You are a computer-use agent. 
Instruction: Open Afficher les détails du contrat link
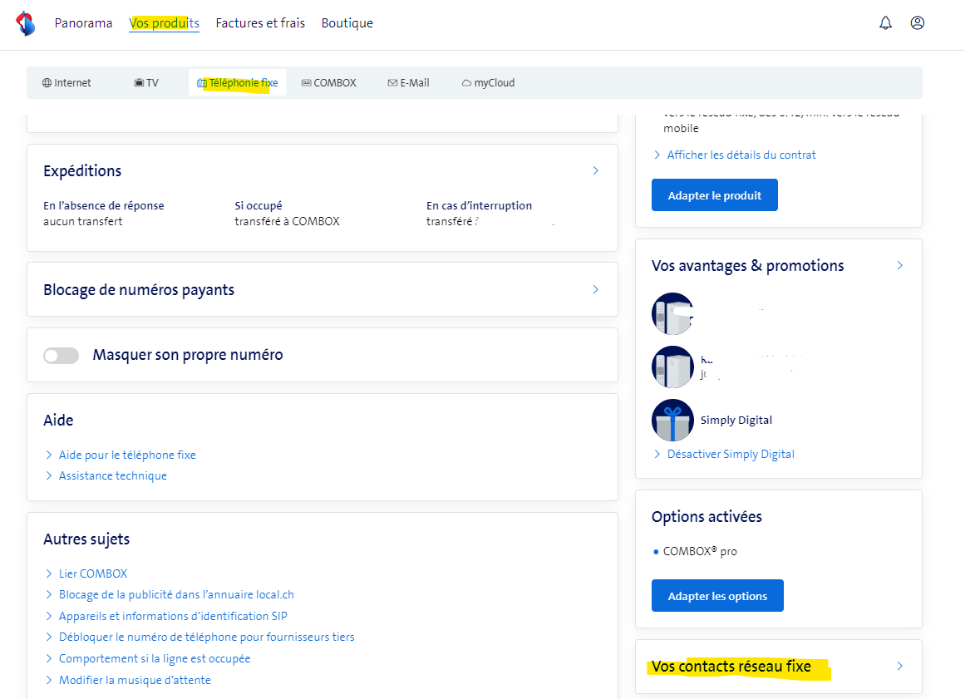click(741, 155)
